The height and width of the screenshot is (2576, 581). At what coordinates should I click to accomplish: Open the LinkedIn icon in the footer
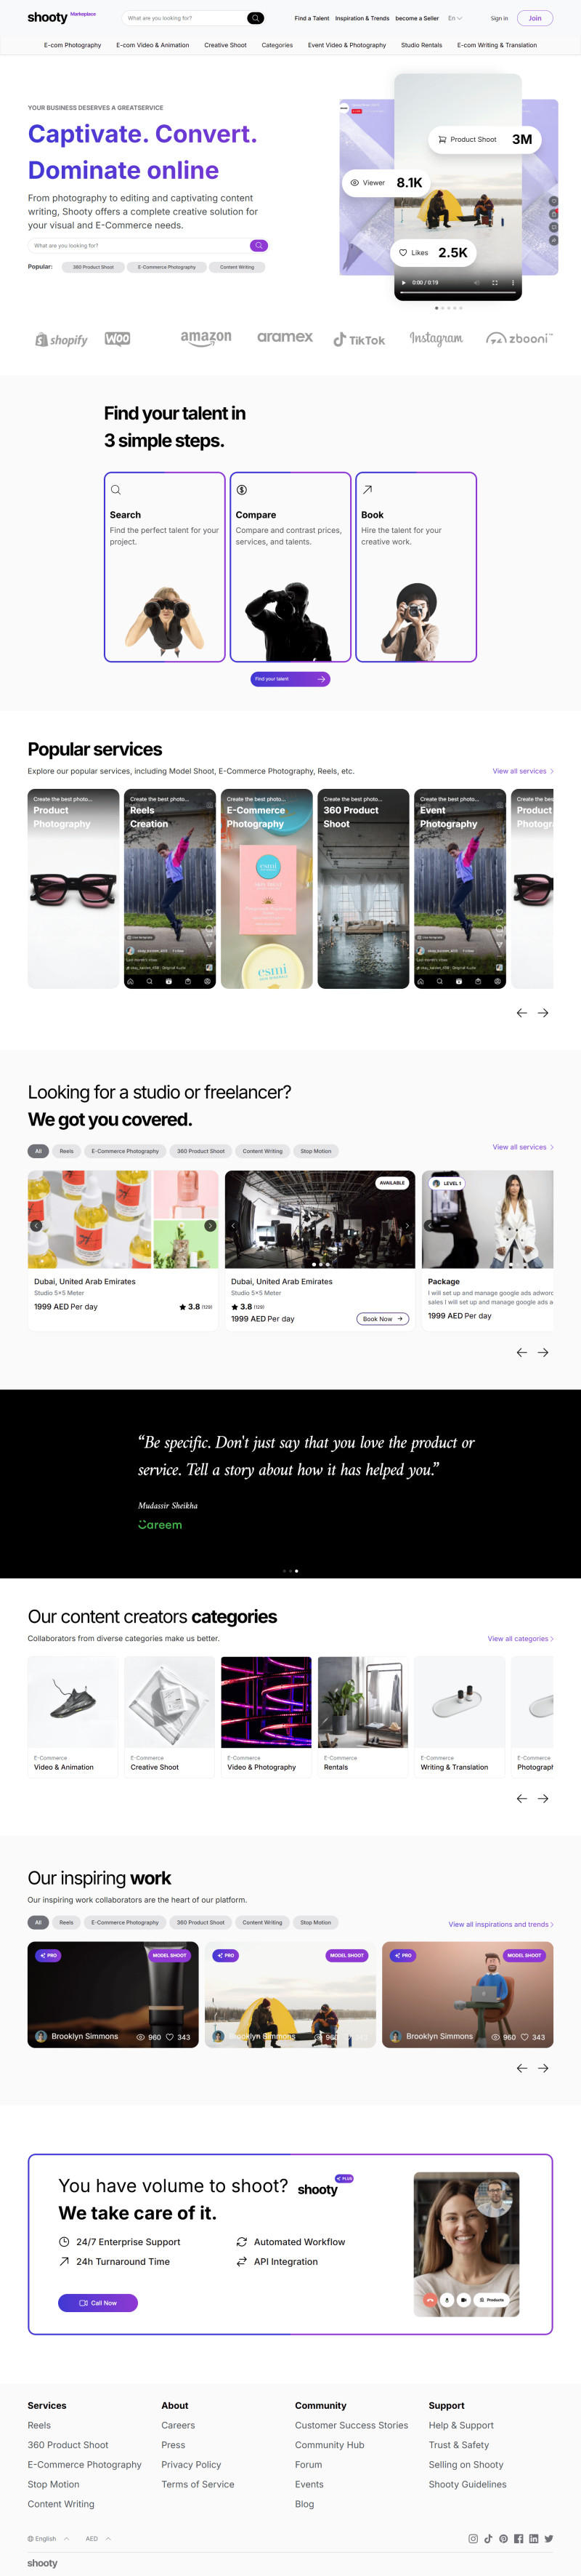click(x=533, y=2538)
